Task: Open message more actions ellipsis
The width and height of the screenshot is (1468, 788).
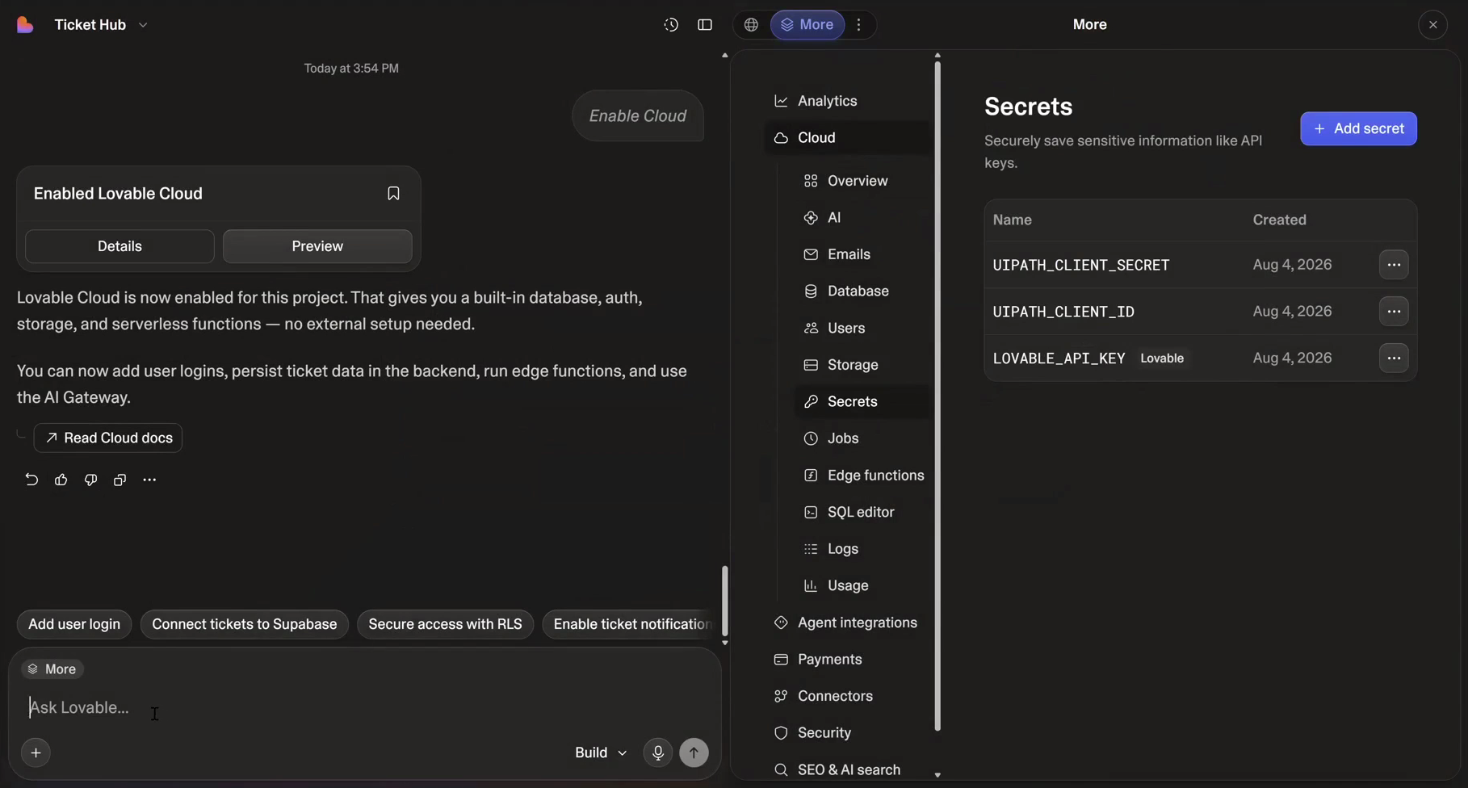Action: click(149, 480)
